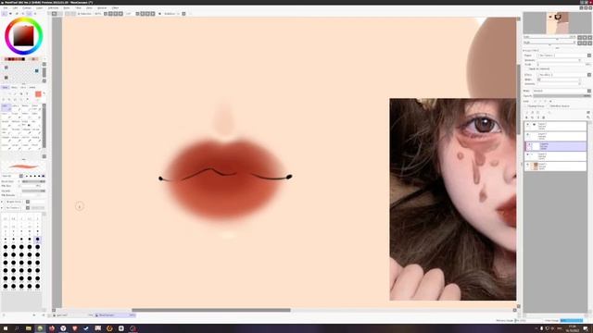This screenshot has height=333, width=593.
Task: Switch to the NewCanvas document tab
Action: click(115, 314)
